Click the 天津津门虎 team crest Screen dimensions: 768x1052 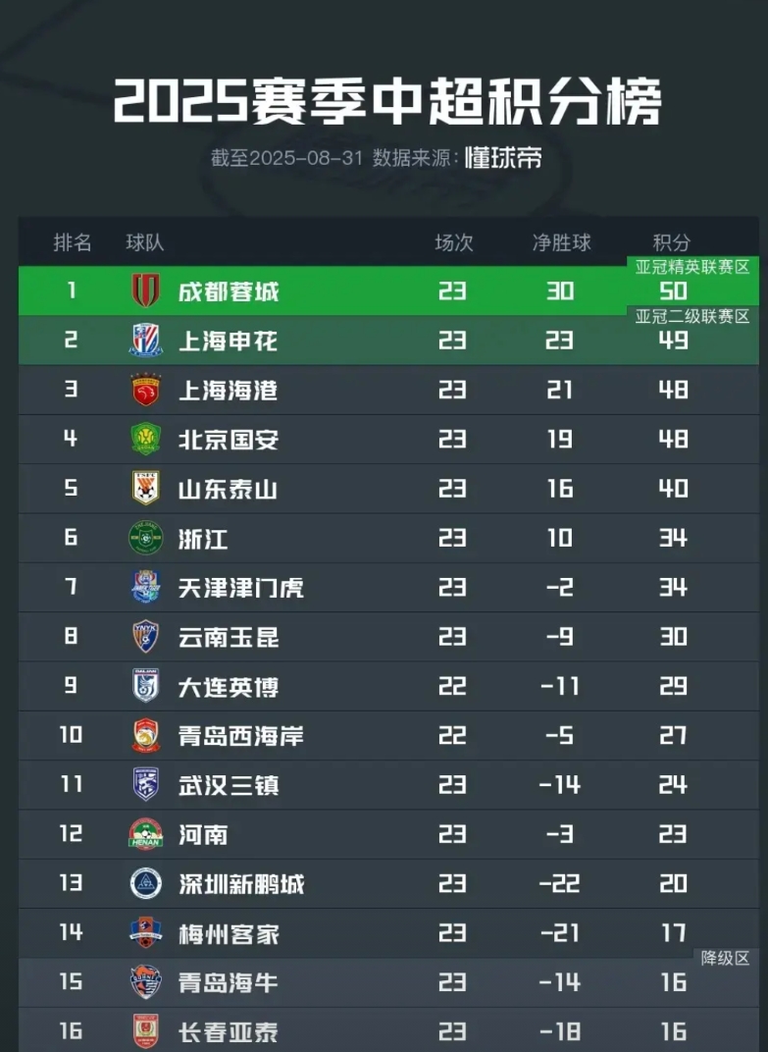pyautogui.click(x=145, y=587)
